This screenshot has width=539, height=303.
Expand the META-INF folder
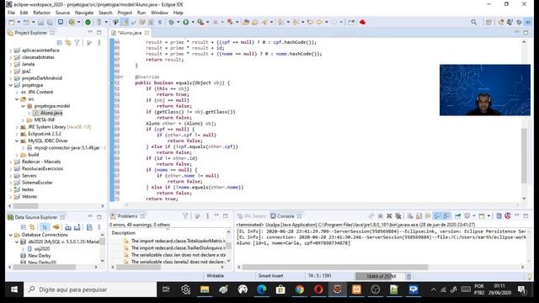(23, 120)
